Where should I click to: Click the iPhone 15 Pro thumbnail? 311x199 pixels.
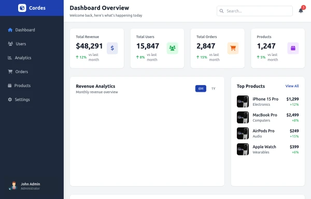point(243,102)
